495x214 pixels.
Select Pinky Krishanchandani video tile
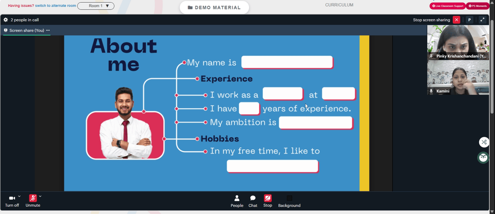pyautogui.click(x=458, y=42)
